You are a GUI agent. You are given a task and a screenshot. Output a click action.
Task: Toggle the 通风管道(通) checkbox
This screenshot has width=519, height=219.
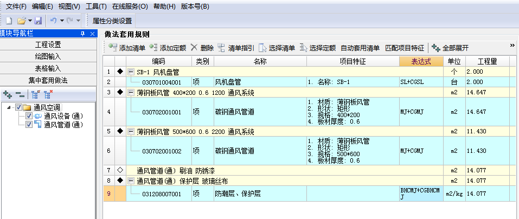pyautogui.click(x=29, y=124)
